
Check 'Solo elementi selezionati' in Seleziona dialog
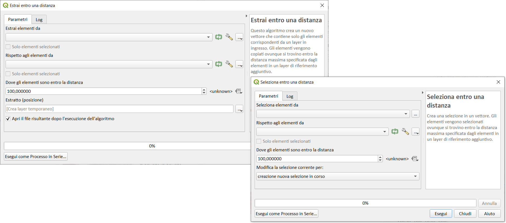click(x=259, y=141)
